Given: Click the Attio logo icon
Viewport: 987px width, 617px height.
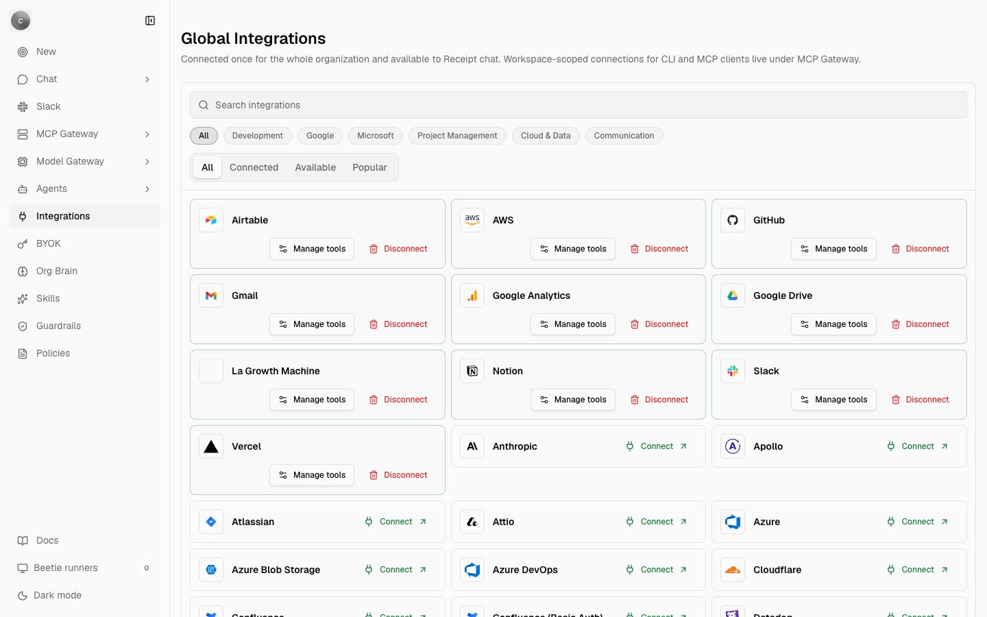Looking at the screenshot, I should click(x=472, y=522).
